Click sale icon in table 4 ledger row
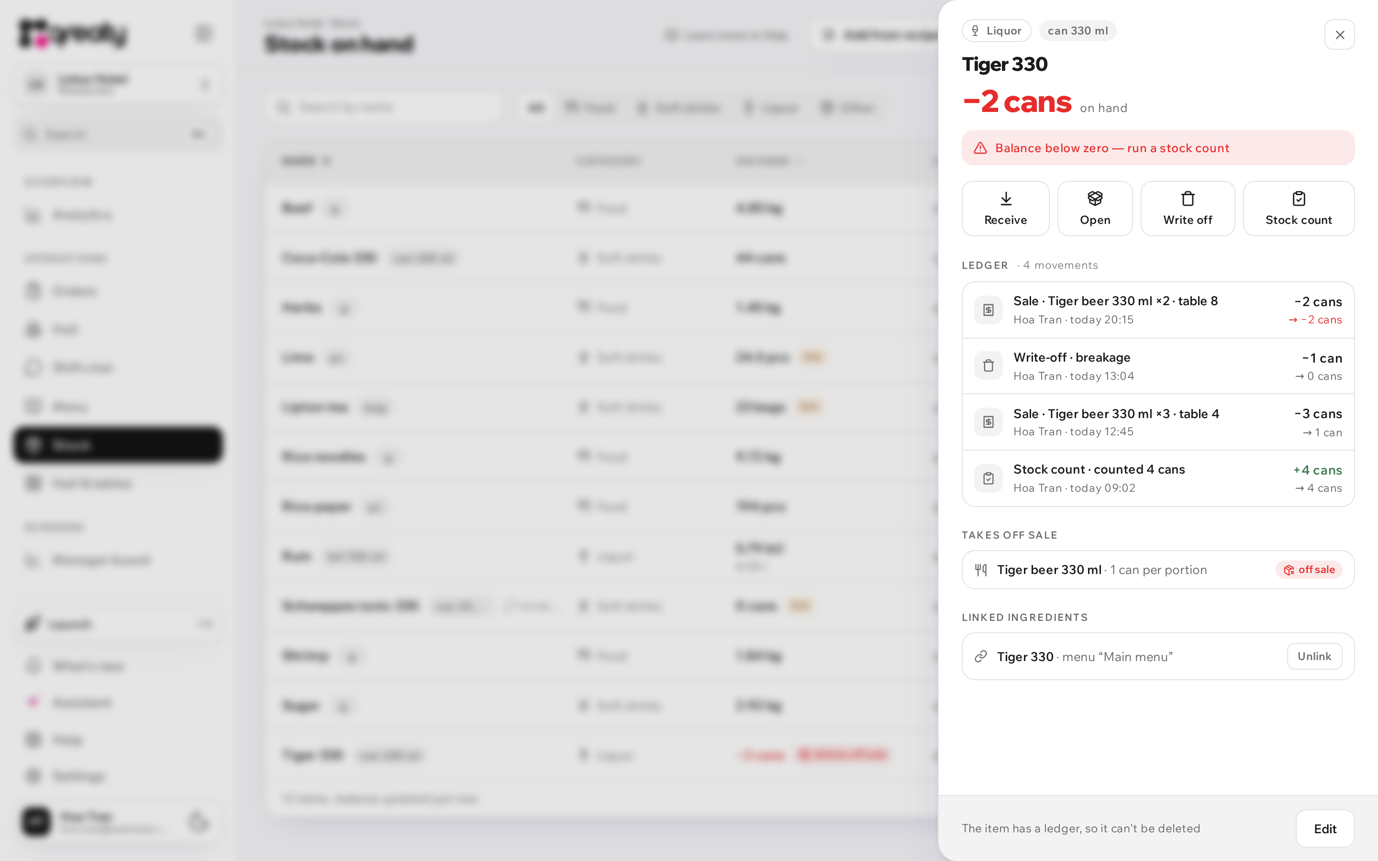 [x=988, y=422]
